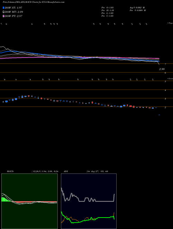Select the 'DOW PT: 2.87' legend text
This screenshot has width=173, height=229.
[13, 16]
